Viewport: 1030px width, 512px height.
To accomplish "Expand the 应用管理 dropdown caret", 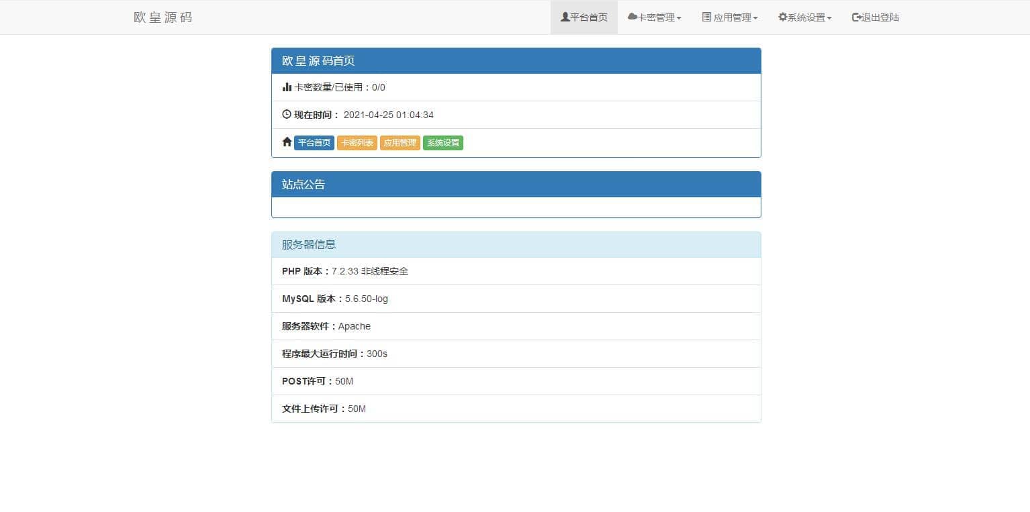I will pyautogui.click(x=755, y=18).
